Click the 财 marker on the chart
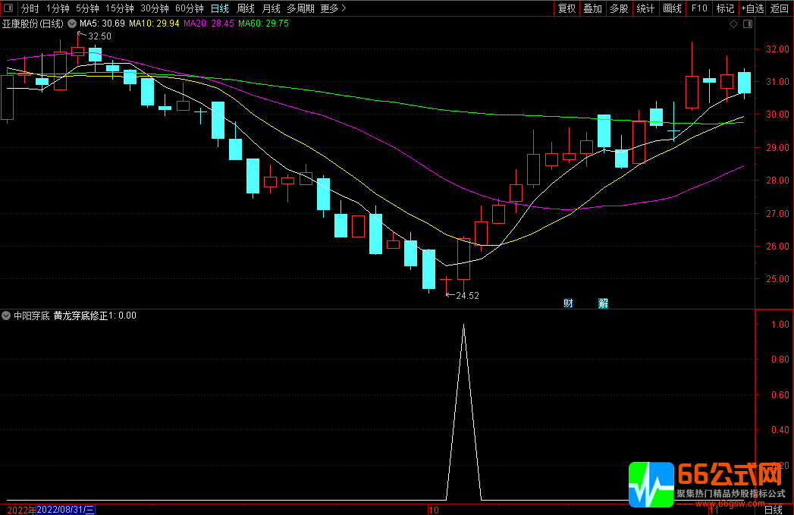 [x=568, y=303]
